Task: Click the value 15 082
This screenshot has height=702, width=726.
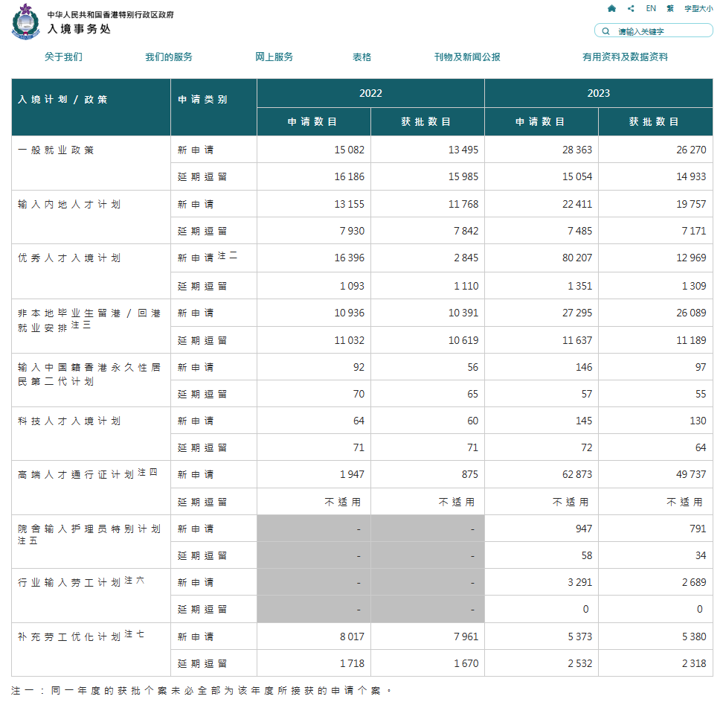Action: coord(349,150)
